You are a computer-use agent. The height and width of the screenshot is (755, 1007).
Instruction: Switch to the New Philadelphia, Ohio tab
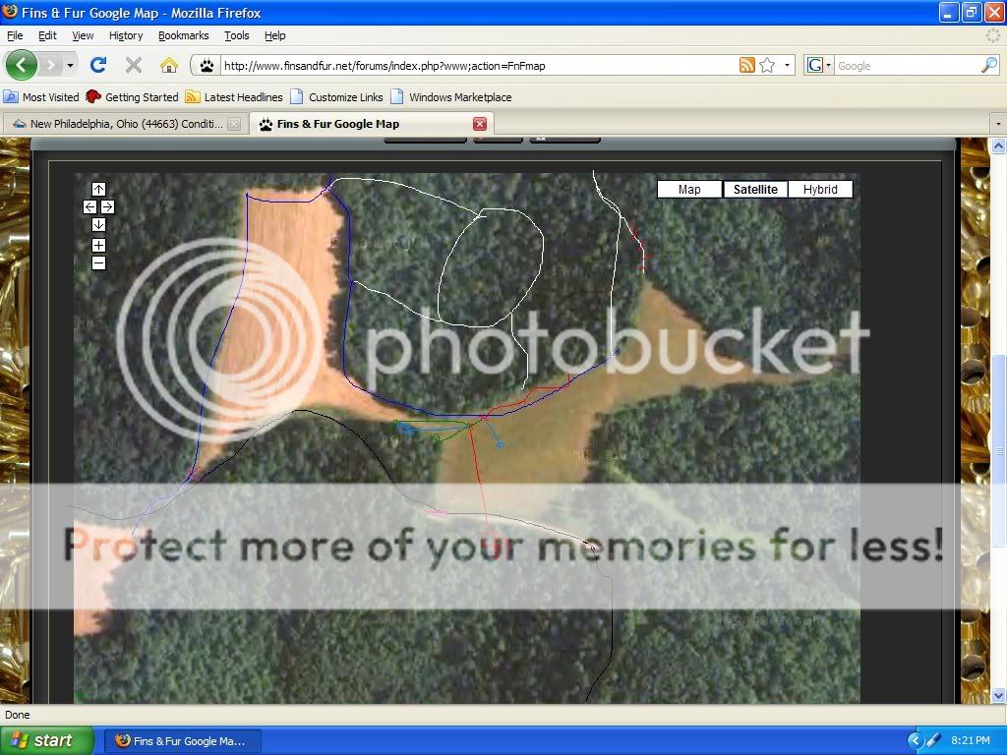126,124
